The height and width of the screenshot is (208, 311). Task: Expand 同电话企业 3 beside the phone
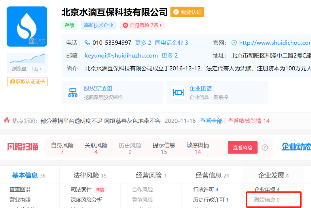170,43
